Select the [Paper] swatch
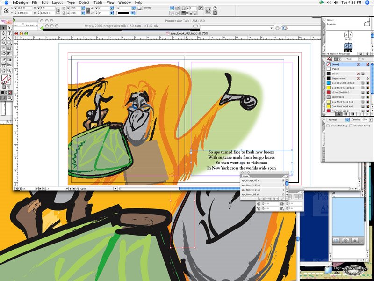Image resolution: width=374 pixels, height=281 pixels. 348,69
